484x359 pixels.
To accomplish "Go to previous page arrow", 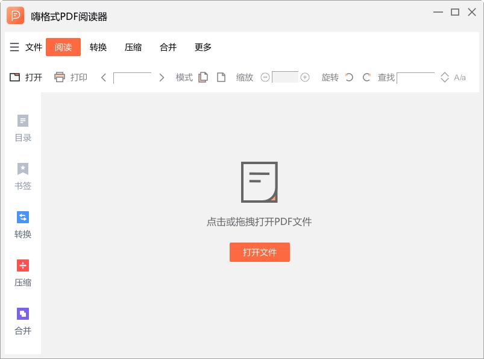I will point(104,77).
